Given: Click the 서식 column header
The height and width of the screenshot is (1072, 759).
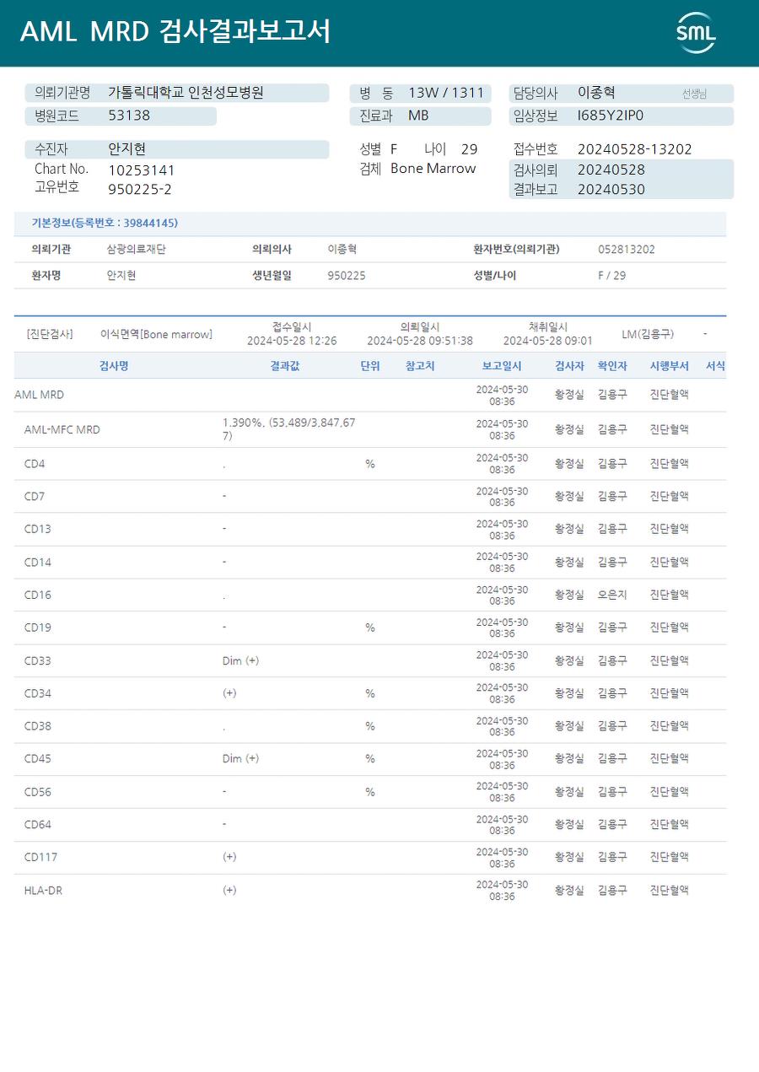Looking at the screenshot, I should (715, 366).
